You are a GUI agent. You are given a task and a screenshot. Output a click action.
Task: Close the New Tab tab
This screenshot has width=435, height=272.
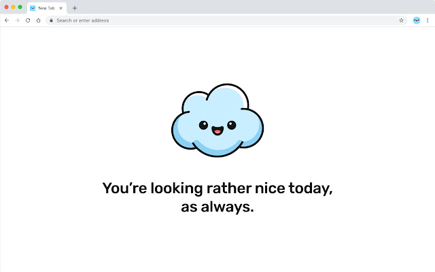[x=60, y=8]
